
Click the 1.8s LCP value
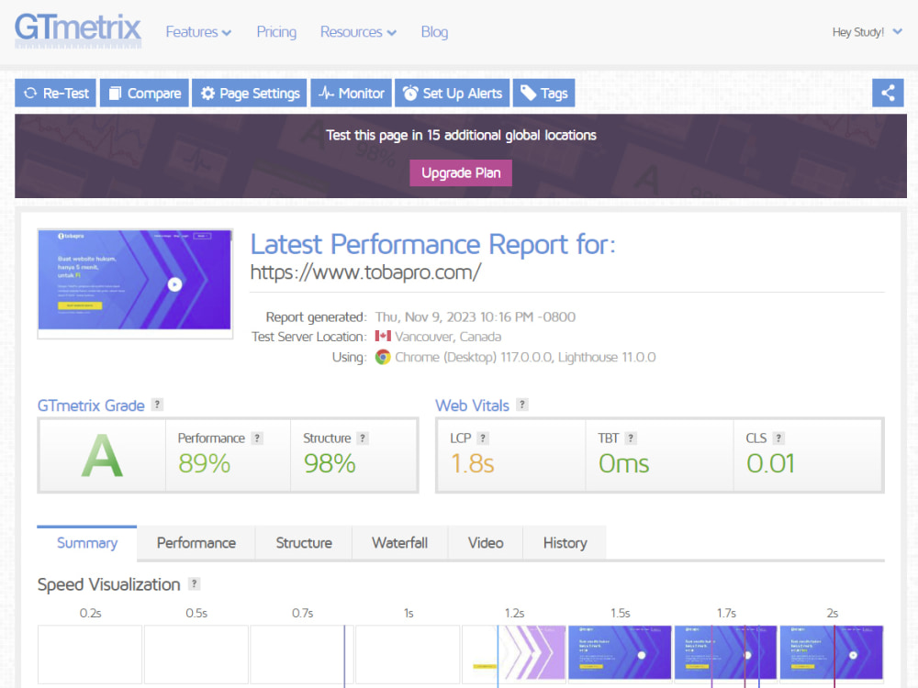point(473,463)
